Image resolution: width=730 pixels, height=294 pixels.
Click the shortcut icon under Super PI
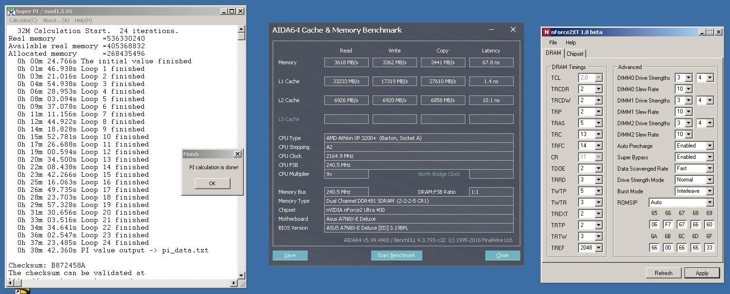point(23,291)
